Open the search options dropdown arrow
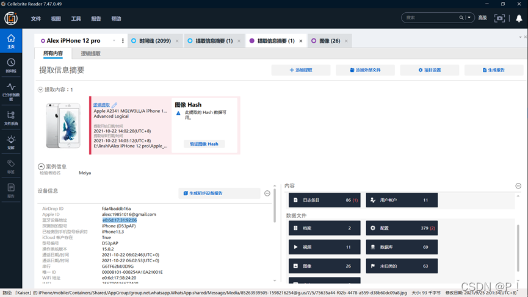 pos(469,18)
